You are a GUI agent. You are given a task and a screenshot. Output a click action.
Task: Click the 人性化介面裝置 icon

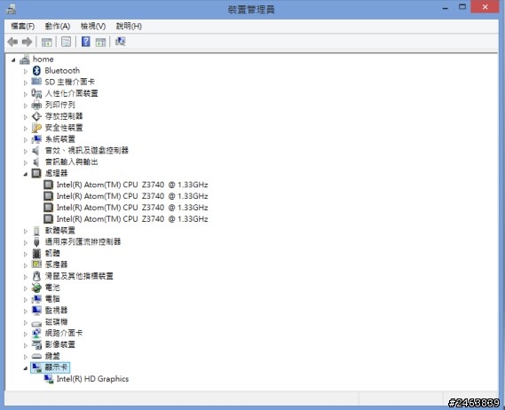tap(36, 93)
